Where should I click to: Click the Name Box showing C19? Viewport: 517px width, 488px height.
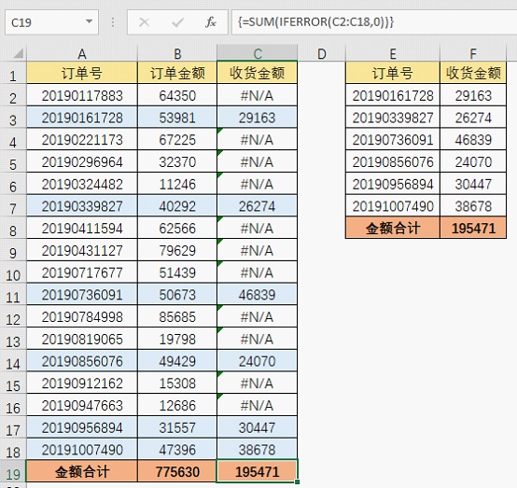point(51,22)
